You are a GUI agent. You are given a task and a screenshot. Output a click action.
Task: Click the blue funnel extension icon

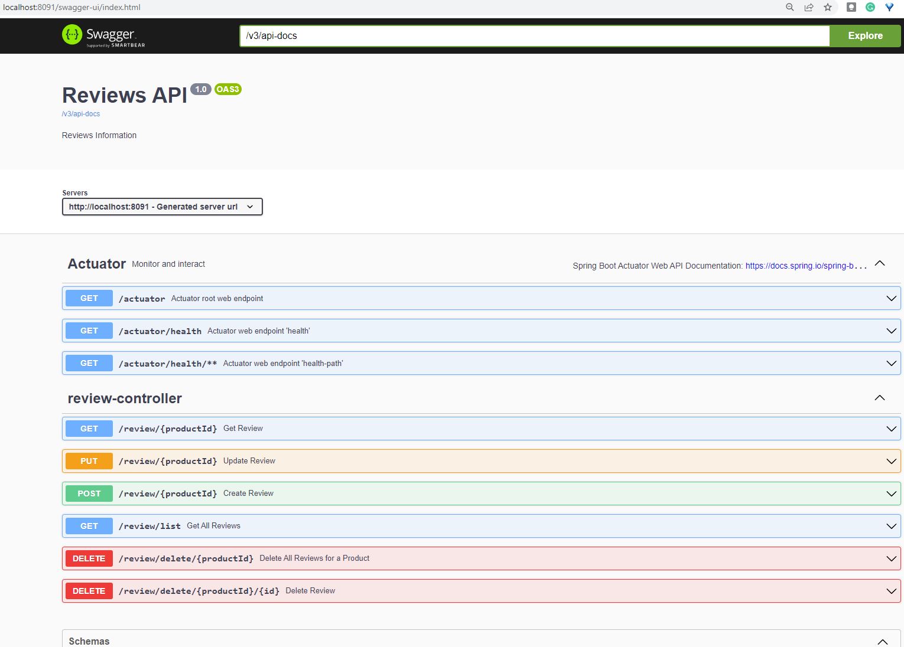(x=889, y=8)
